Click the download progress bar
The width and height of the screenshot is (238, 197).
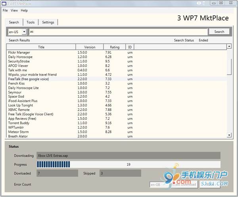(129, 164)
